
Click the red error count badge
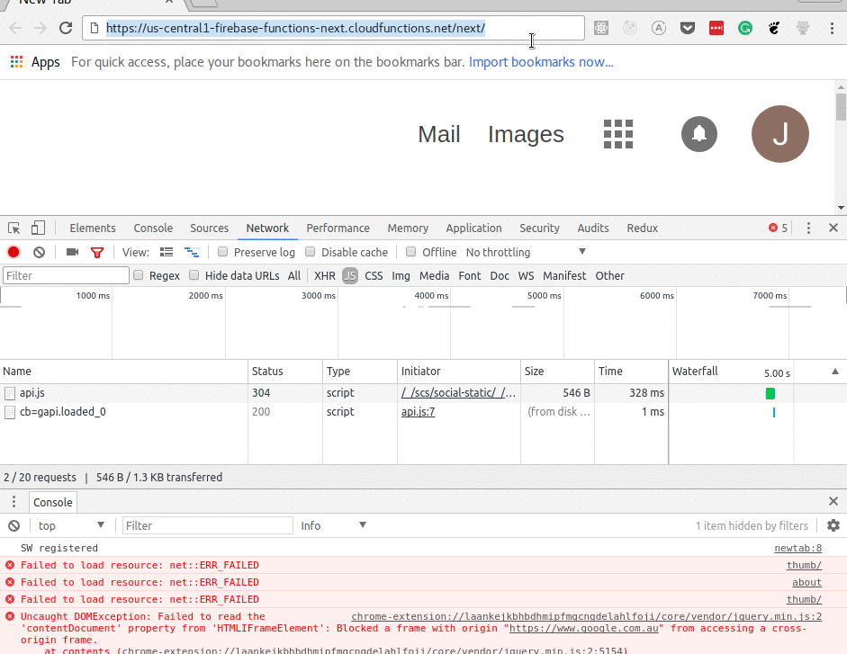778,228
